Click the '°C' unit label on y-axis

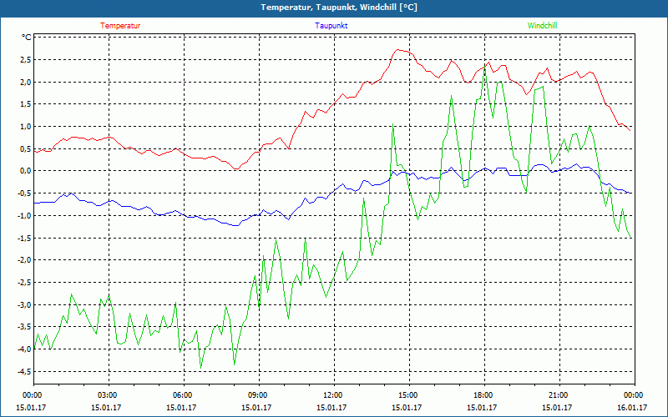27,38
